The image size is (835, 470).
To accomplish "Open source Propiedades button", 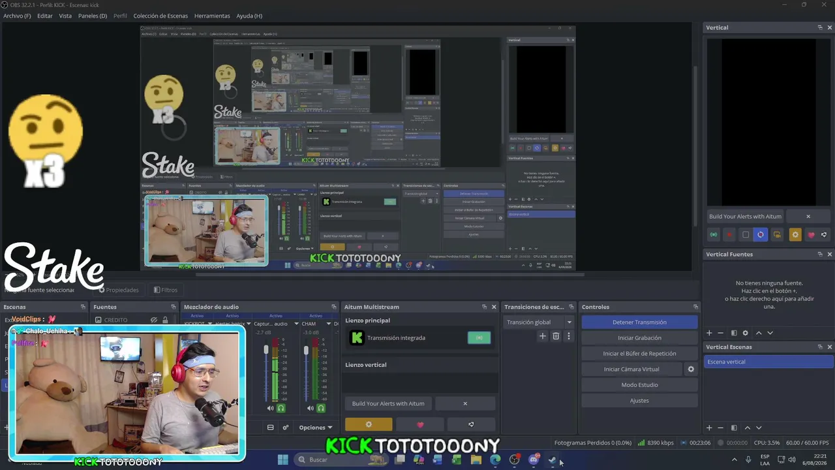I will [118, 290].
